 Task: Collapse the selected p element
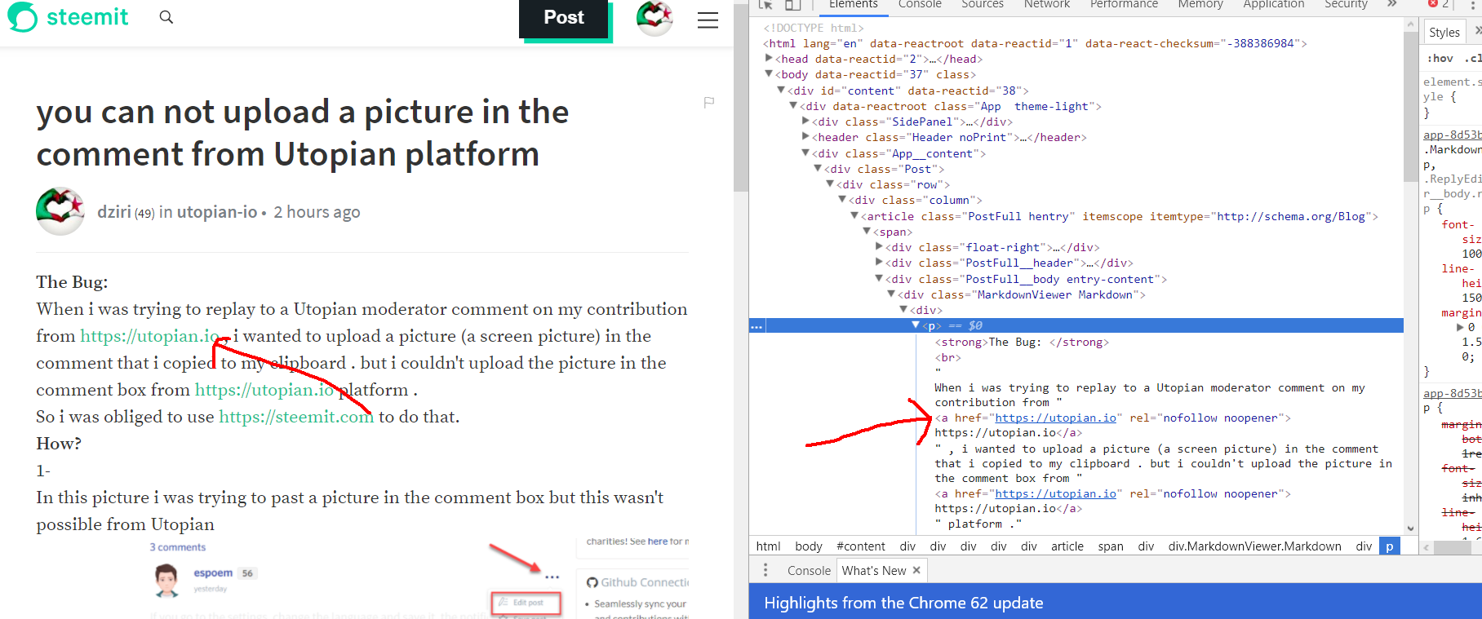click(x=916, y=325)
